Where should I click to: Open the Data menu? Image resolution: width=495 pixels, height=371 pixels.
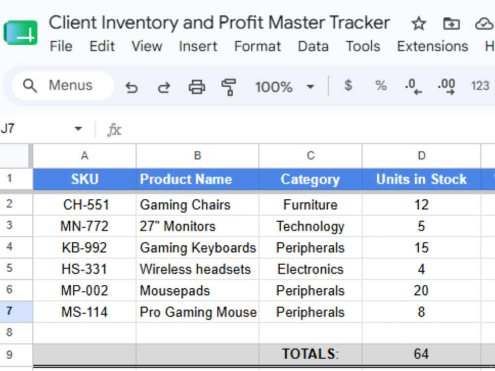pos(313,46)
